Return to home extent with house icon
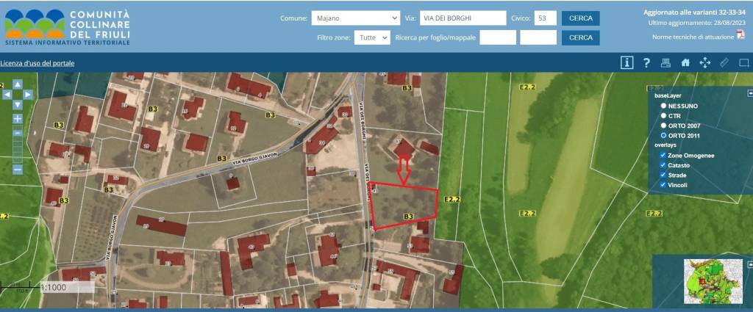 [x=685, y=62]
